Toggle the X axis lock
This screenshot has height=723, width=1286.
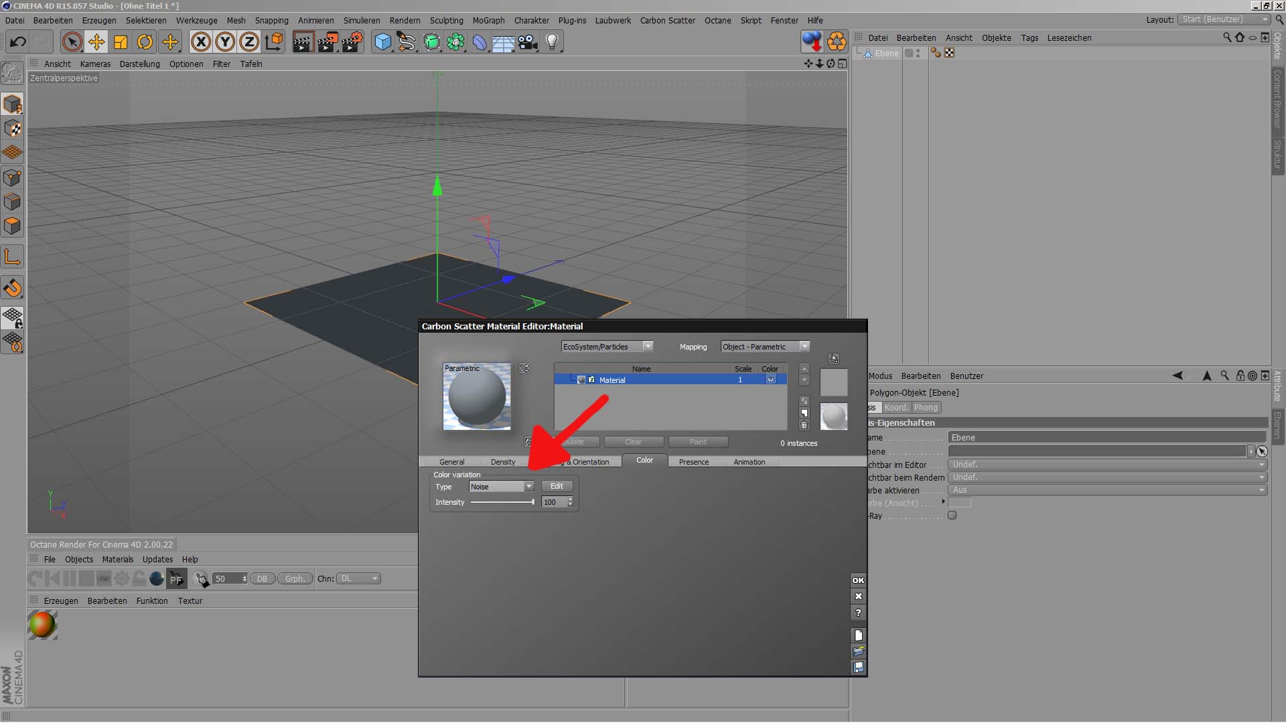[x=200, y=42]
